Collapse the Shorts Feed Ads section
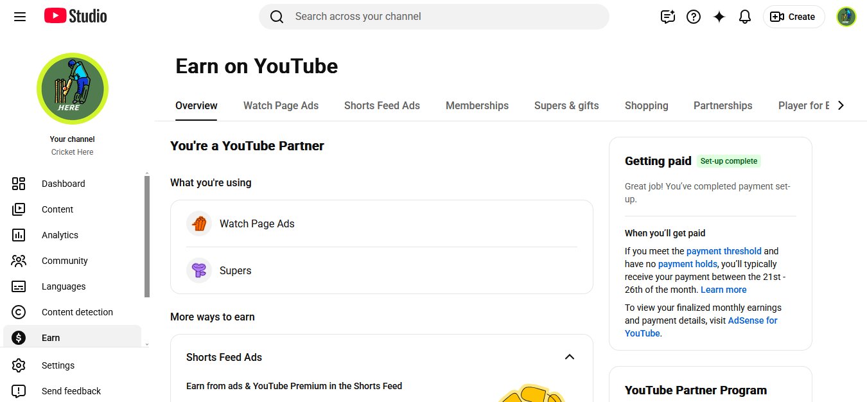Viewport: 867px width, 402px height. coord(569,357)
